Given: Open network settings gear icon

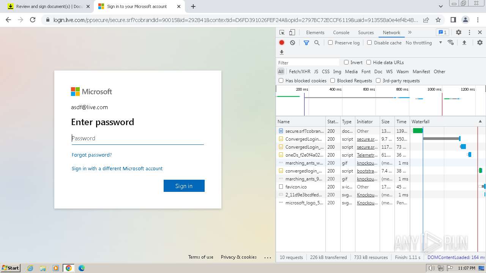Looking at the screenshot, I should click(x=480, y=42).
